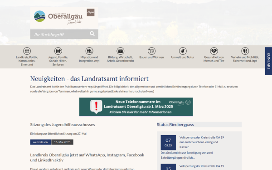Click the 16. Mai 2025 date label
Viewport: 272px width, 170px height.
point(62,142)
